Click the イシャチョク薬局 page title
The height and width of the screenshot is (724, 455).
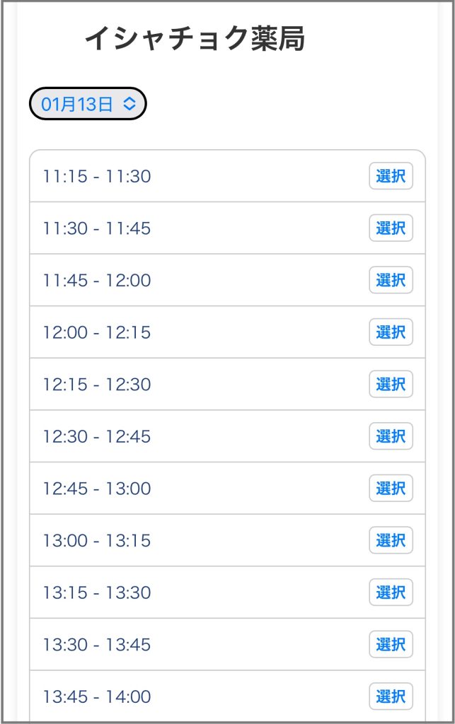[x=195, y=39]
